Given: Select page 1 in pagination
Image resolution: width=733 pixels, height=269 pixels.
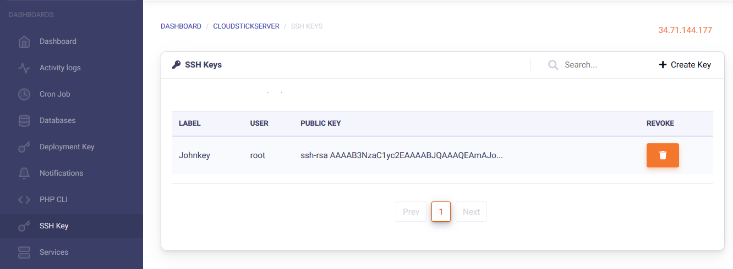Looking at the screenshot, I should click(441, 212).
